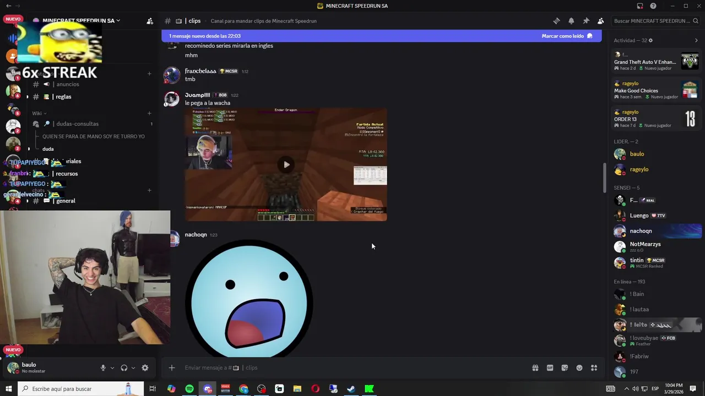Viewport: 705px width, 396px height.
Task: Expand the Actividad panel chevron
Action: [x=696, y=41]
